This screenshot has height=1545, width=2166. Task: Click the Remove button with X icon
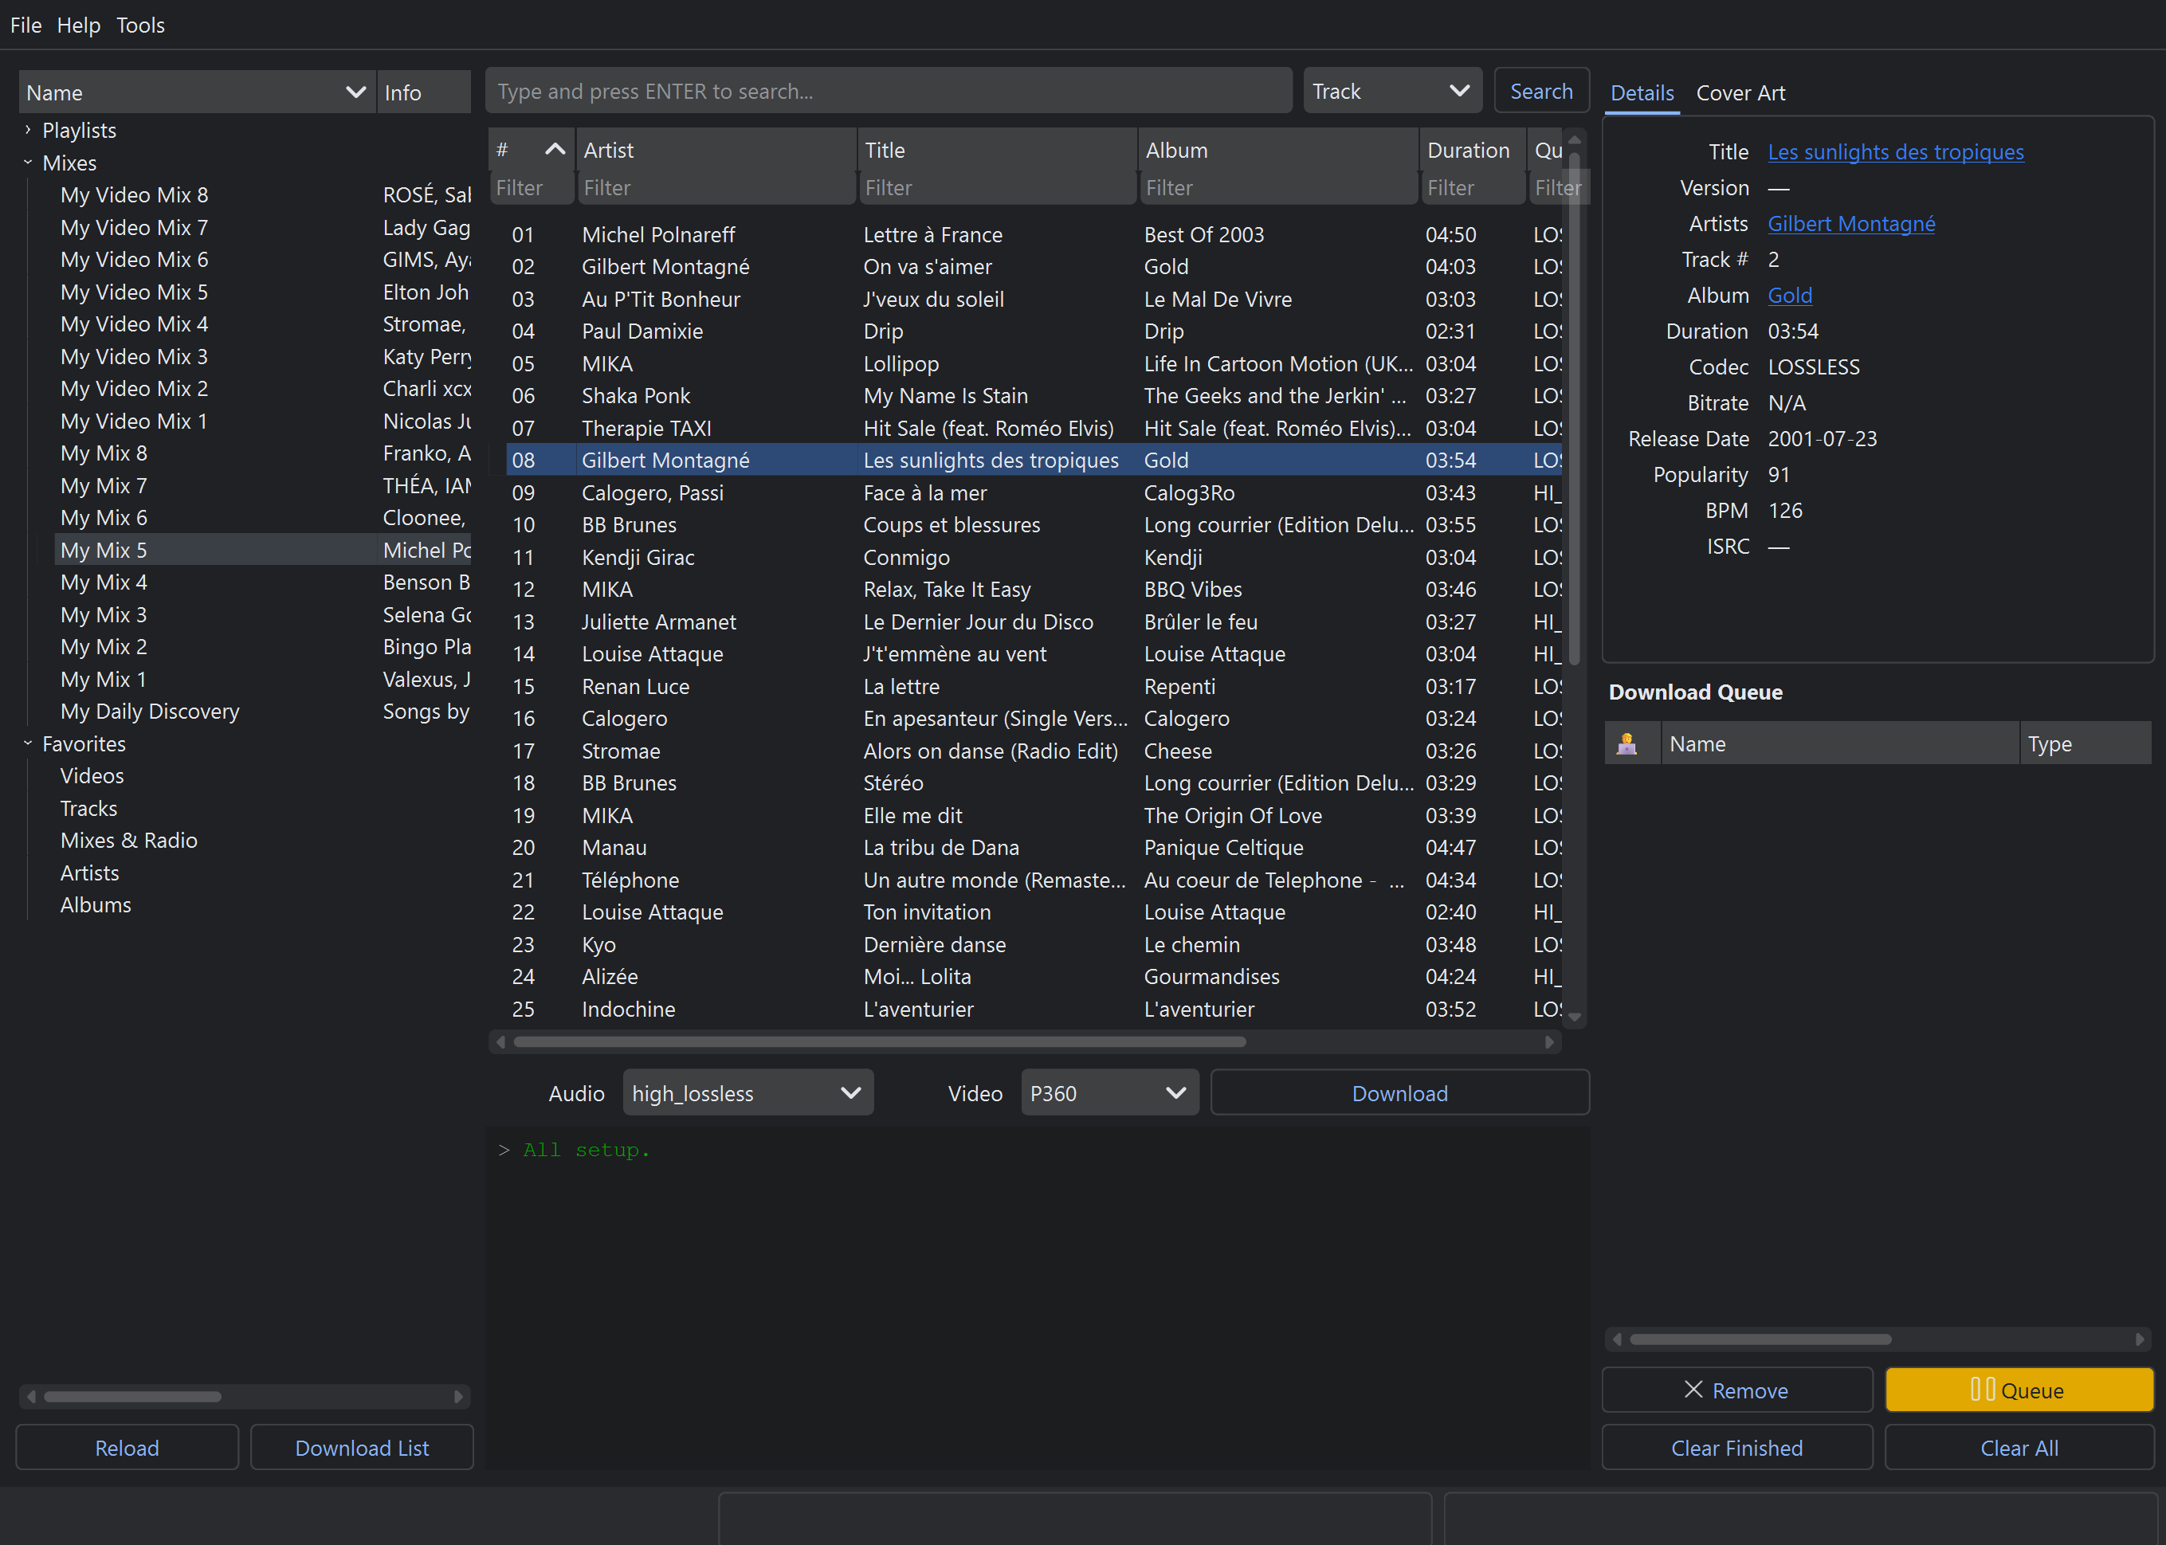[x=1737, y=1390]
